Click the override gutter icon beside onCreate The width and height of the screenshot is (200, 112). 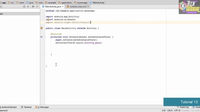42,37
